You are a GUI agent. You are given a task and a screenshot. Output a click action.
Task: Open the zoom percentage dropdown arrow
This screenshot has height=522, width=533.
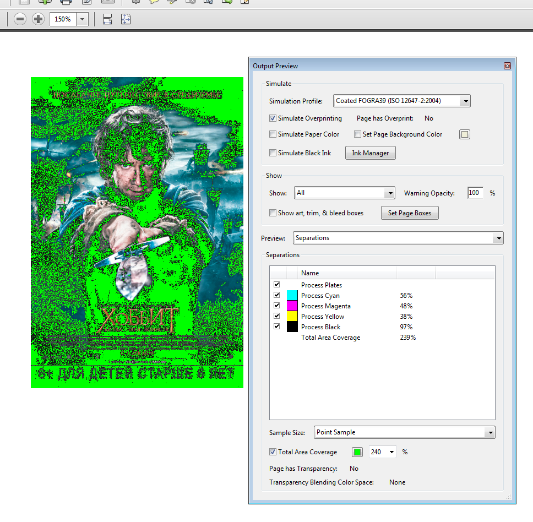pyautogui.click(x=82, y=19)
